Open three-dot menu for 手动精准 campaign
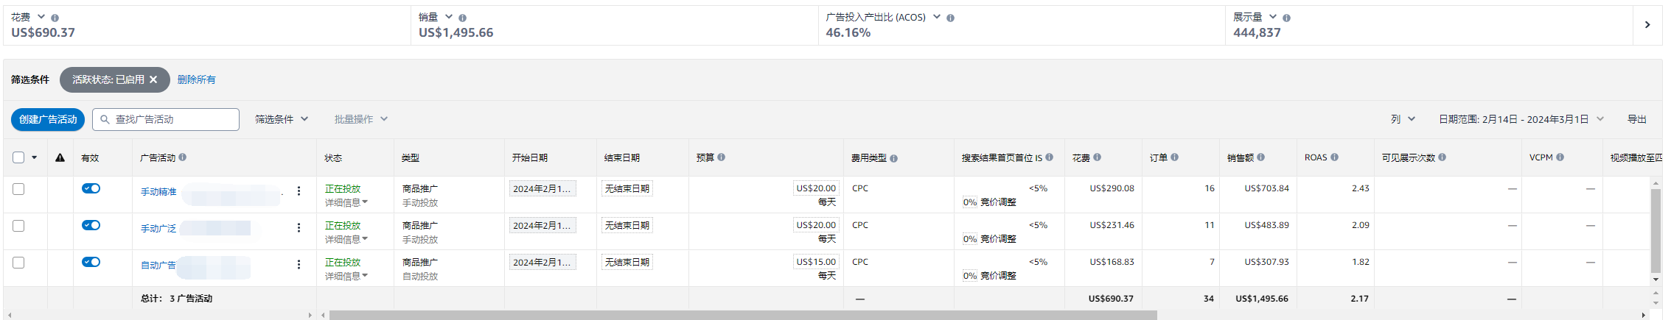 299,191
